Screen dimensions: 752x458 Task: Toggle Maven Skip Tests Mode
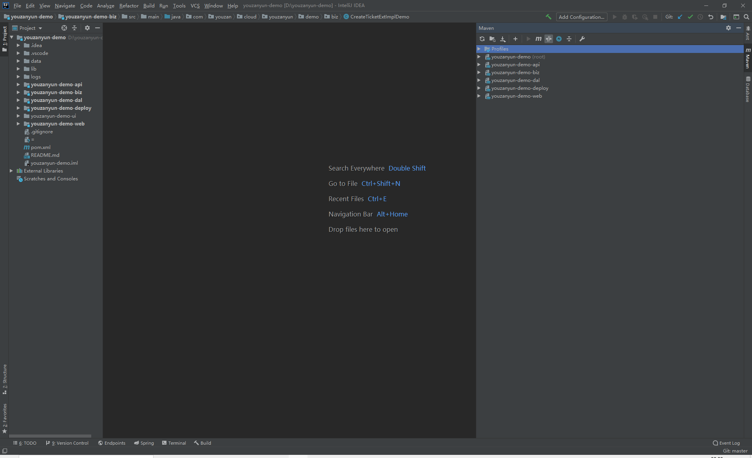pos(559,39)
